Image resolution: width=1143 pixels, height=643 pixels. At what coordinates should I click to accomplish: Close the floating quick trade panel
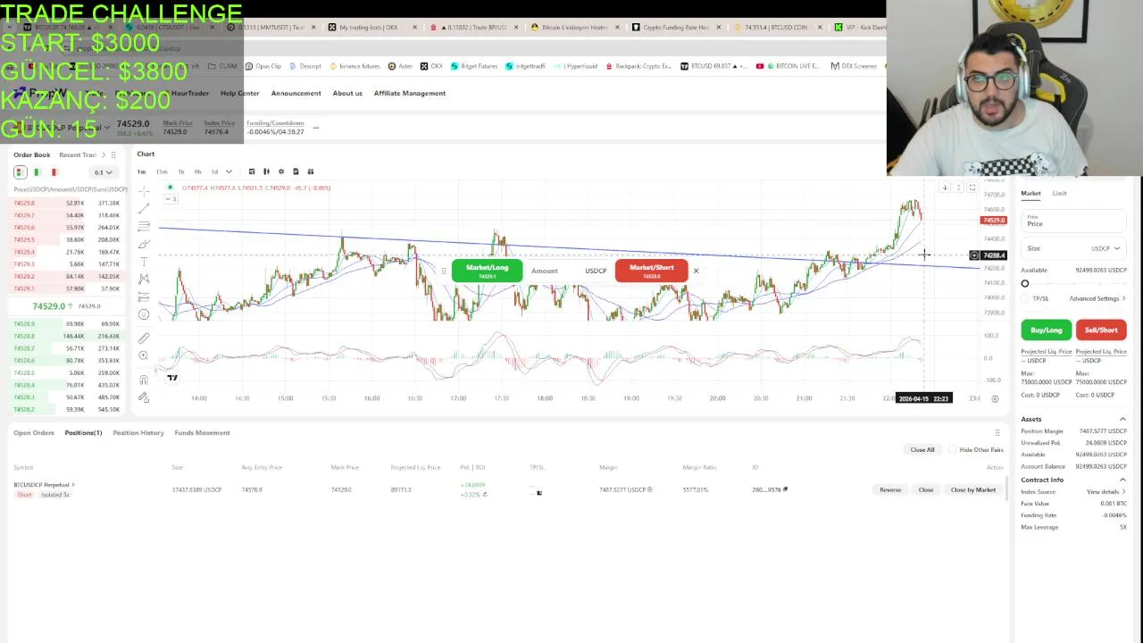696,271
